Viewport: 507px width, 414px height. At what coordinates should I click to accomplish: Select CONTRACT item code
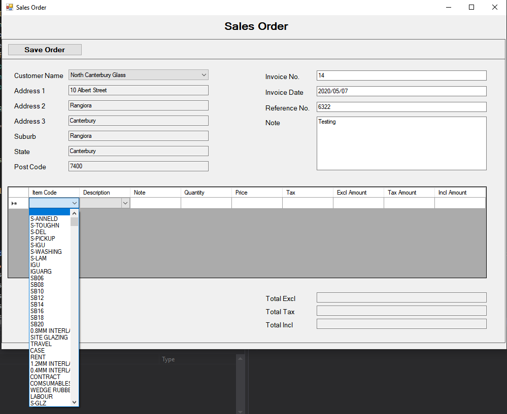coord(50,377)
